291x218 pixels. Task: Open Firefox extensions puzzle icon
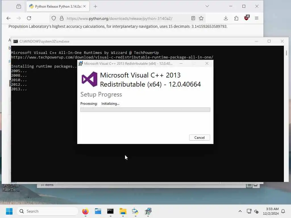click(x=236, y=18)
